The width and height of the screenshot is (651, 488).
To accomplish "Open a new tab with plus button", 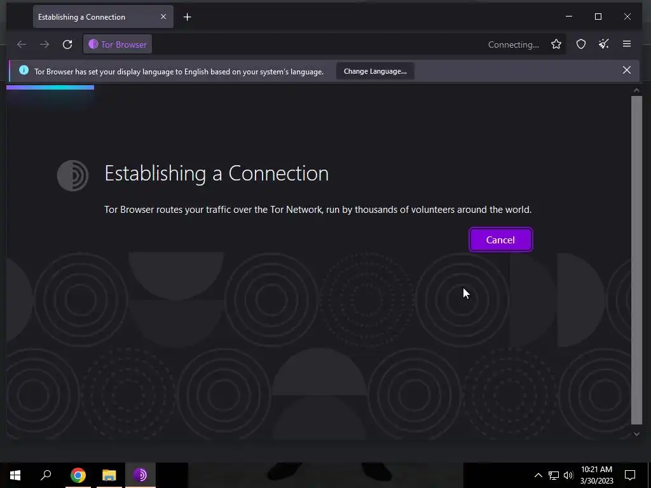I will pos(188,17).
